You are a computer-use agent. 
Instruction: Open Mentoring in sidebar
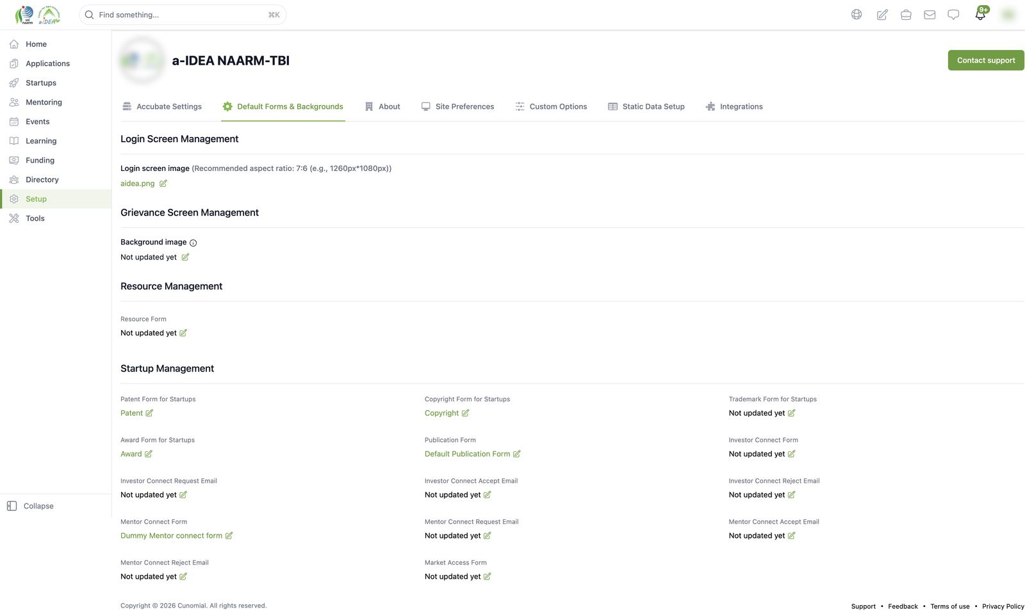pos(56,102)
